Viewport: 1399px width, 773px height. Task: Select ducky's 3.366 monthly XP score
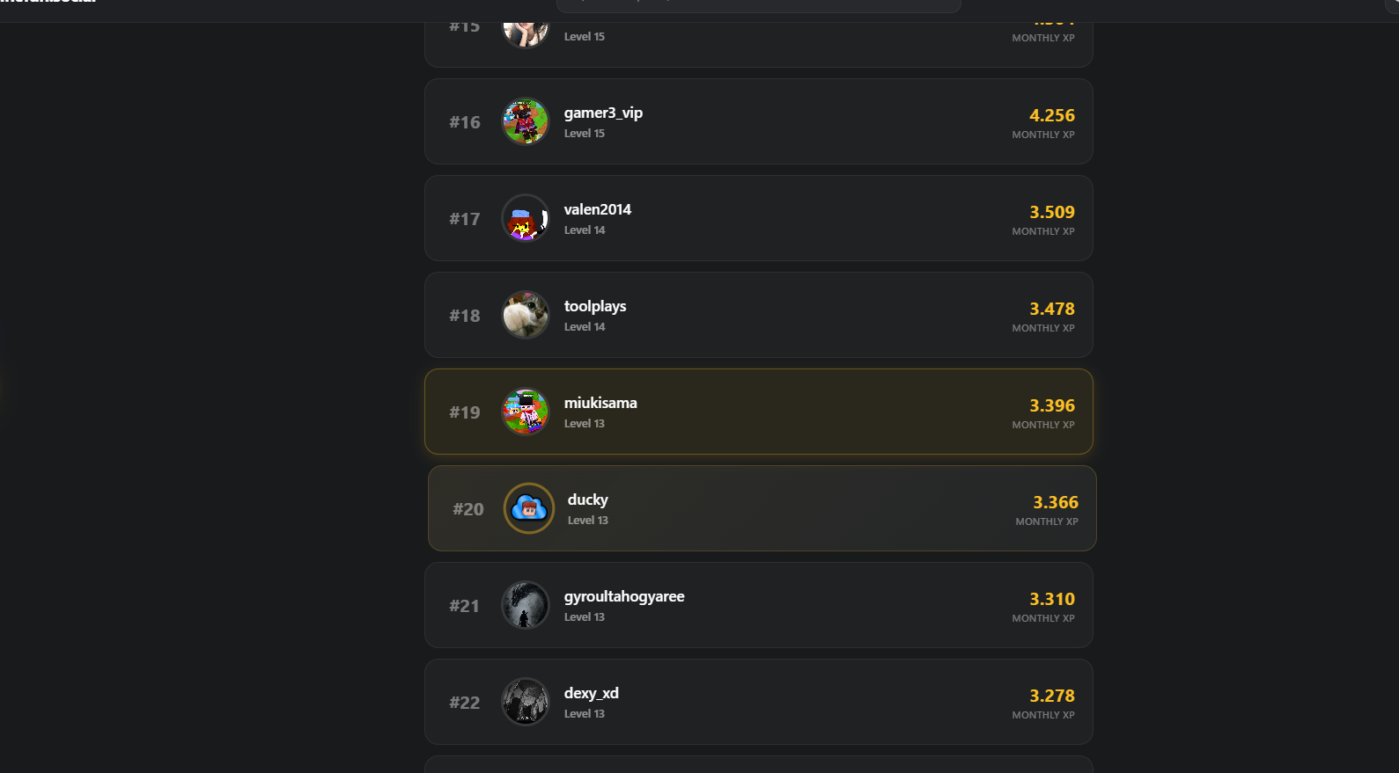point(1055,502)
